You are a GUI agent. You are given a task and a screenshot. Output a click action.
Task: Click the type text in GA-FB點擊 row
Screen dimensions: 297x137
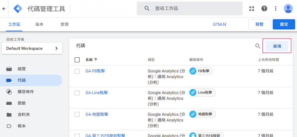pos(166,77)
